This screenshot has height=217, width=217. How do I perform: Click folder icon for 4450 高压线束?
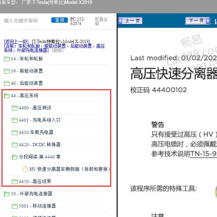pyautogui.click(x=15, y=182)
